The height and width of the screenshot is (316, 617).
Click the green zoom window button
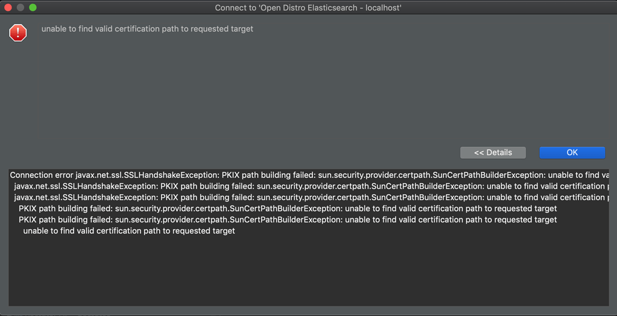pyautogui.click(x=33, y=8)
